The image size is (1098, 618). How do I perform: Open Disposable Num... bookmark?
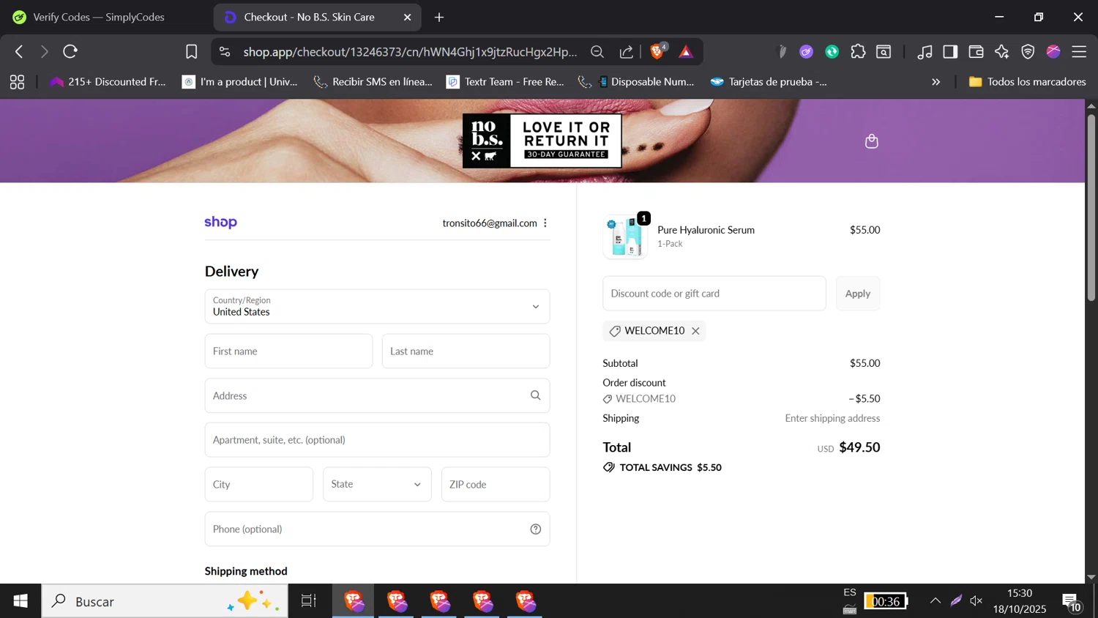pyautogui.click(x=636, y=82)
